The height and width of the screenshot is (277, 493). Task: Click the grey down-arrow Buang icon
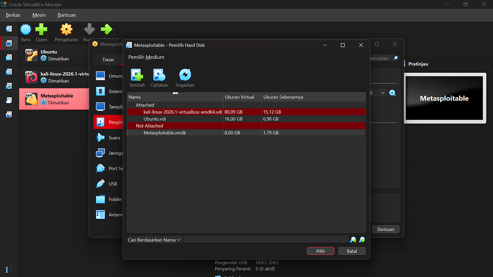click(89, 30)
